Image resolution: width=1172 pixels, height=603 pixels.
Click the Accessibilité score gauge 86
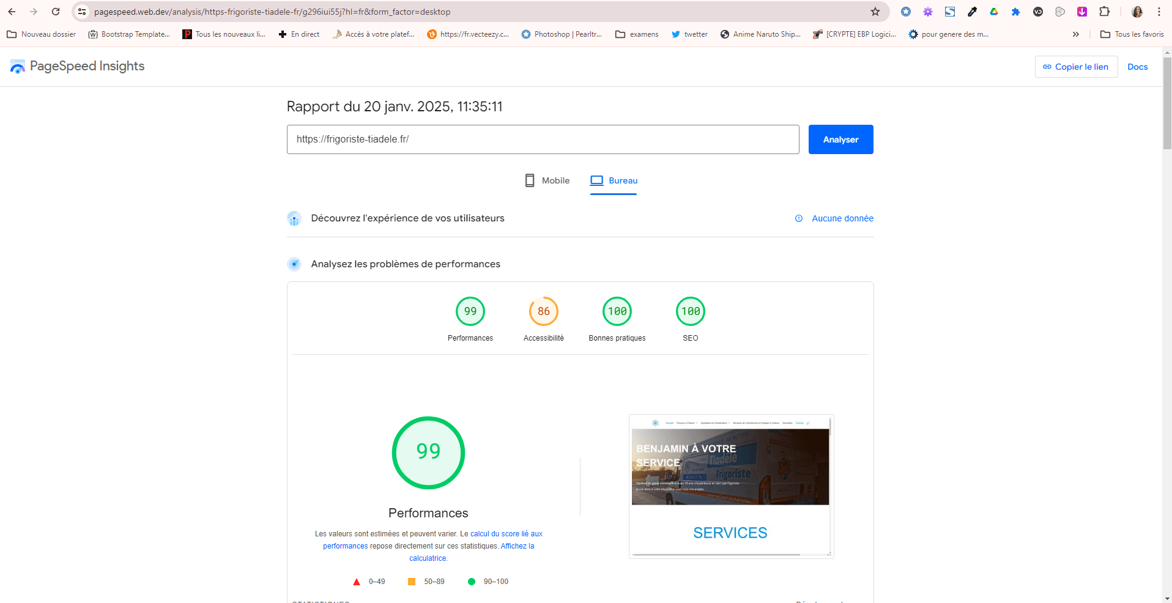(x=543, y=311)
